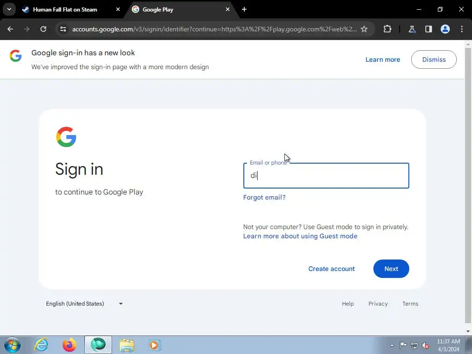Launch Firefox from the taskbar
Viewport: 472px width, 354px height.
(x=70, y=345)
